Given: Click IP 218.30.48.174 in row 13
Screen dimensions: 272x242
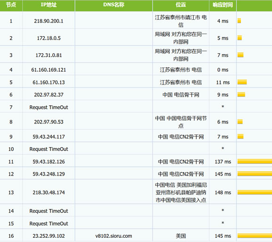Looking at the screenshot, I should (49, 192).
